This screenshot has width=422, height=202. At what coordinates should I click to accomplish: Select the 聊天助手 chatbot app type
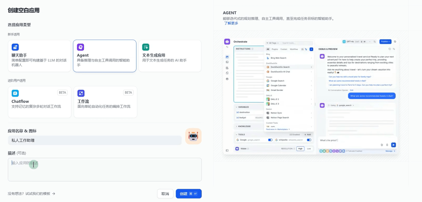39,56
